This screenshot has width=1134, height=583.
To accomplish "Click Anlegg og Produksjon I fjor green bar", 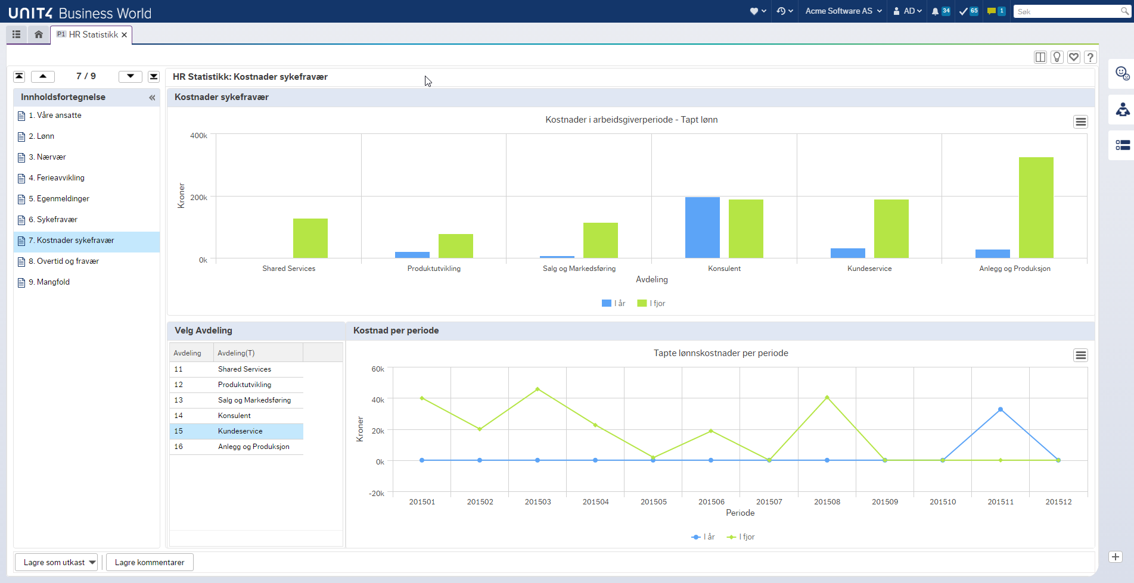I will tap(1036, 207).
